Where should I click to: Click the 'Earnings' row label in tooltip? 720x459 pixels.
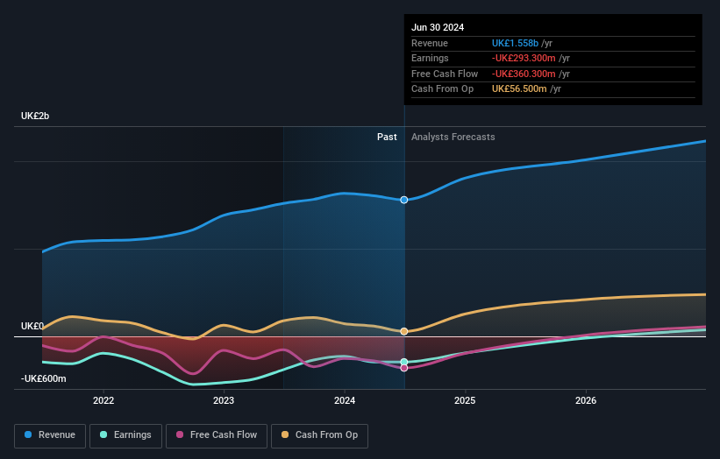[430, 58]
